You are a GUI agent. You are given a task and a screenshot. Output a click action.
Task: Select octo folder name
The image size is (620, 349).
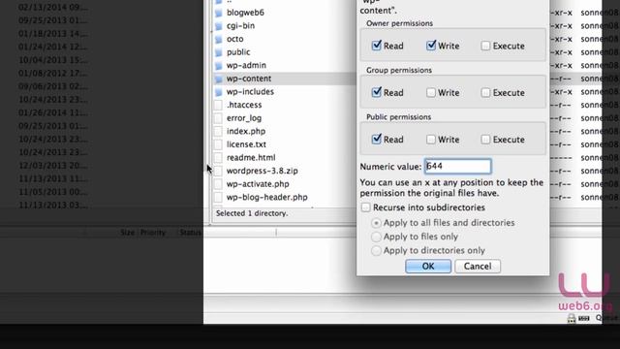(x=234, y=39)
